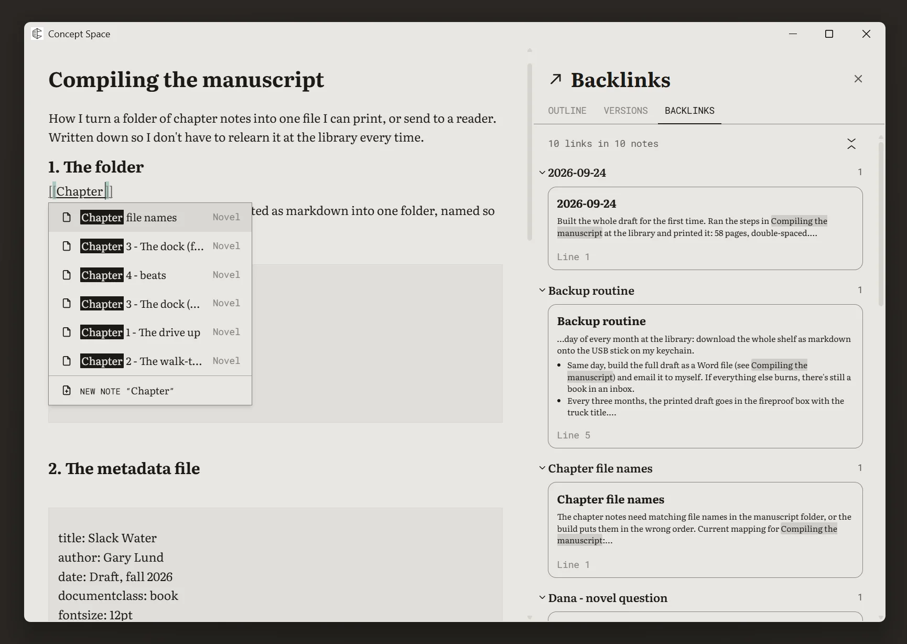This screenshot has height=644, width=907.
Task: Click the editor's vertical scrollbar thumb
Action: coord(530,152)
